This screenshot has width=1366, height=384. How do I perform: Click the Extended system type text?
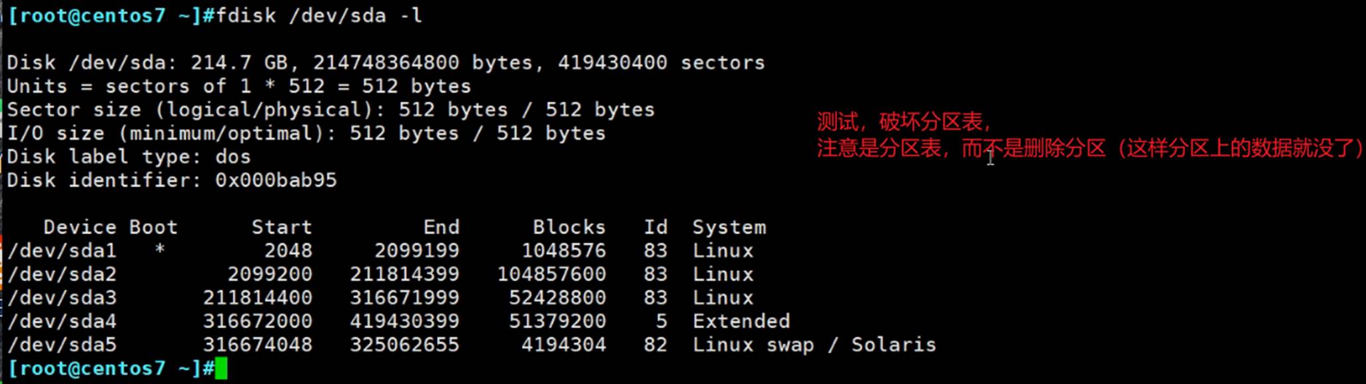click(x=741, y=321)
